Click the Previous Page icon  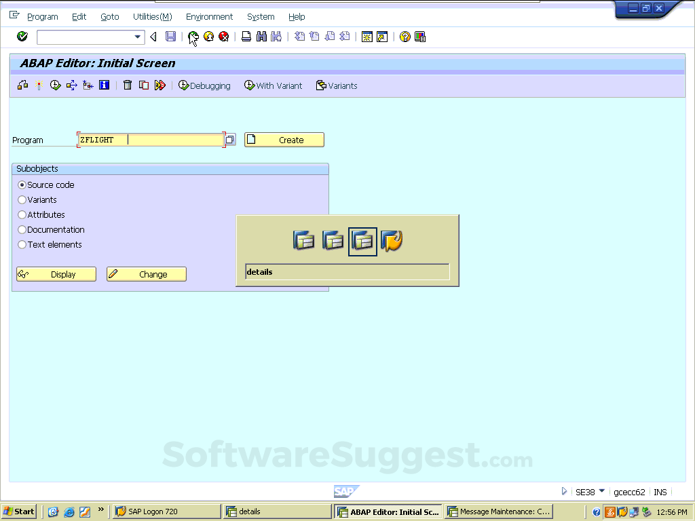315,37
